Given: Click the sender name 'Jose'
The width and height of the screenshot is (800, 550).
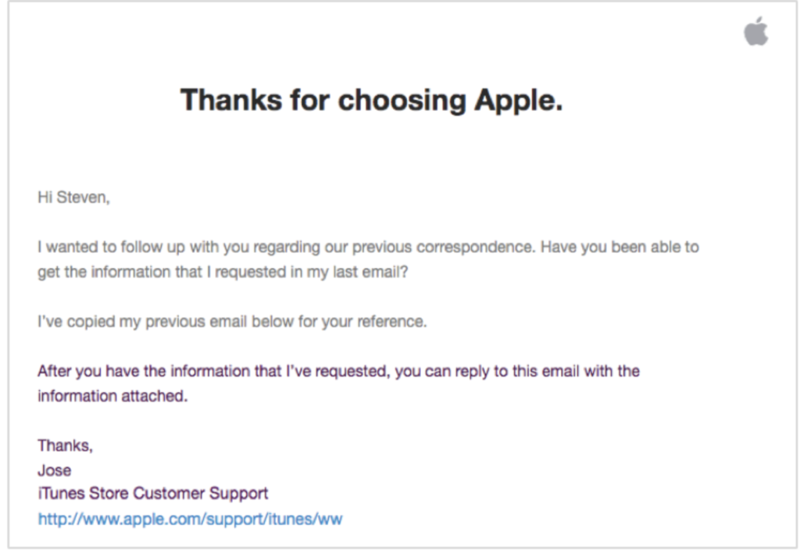Looking at the screenshot, I should click(54, 470).
